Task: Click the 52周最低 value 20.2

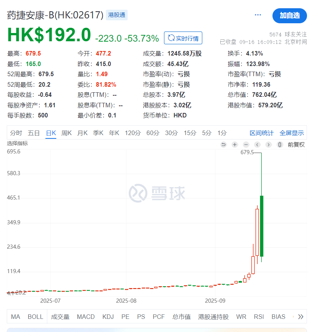Action: pos(44,85)
